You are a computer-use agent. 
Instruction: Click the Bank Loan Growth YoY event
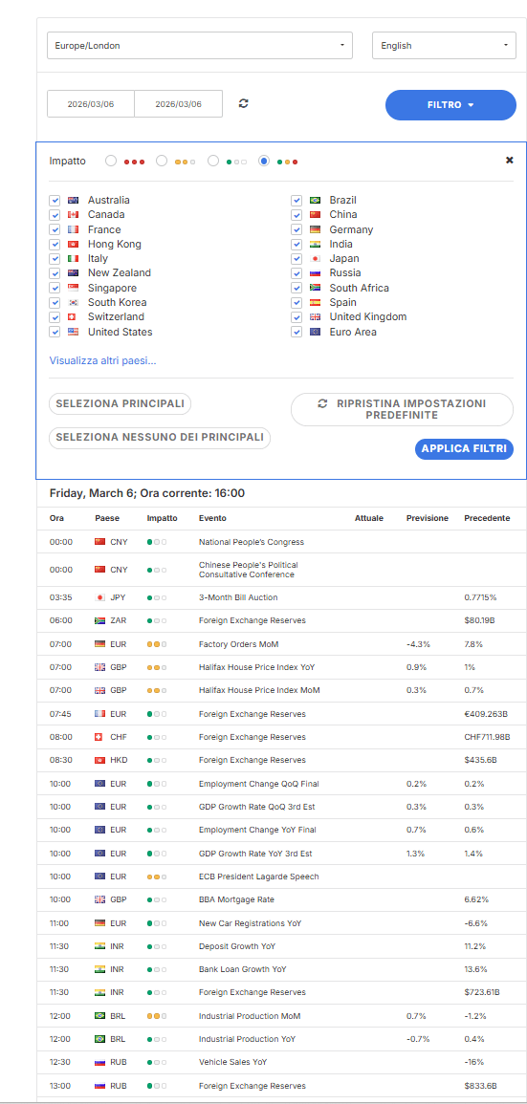coord(242,969)
